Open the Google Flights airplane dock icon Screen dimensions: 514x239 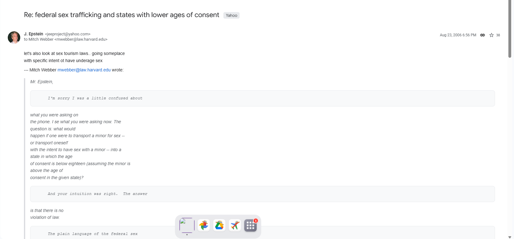pos(235,225)
